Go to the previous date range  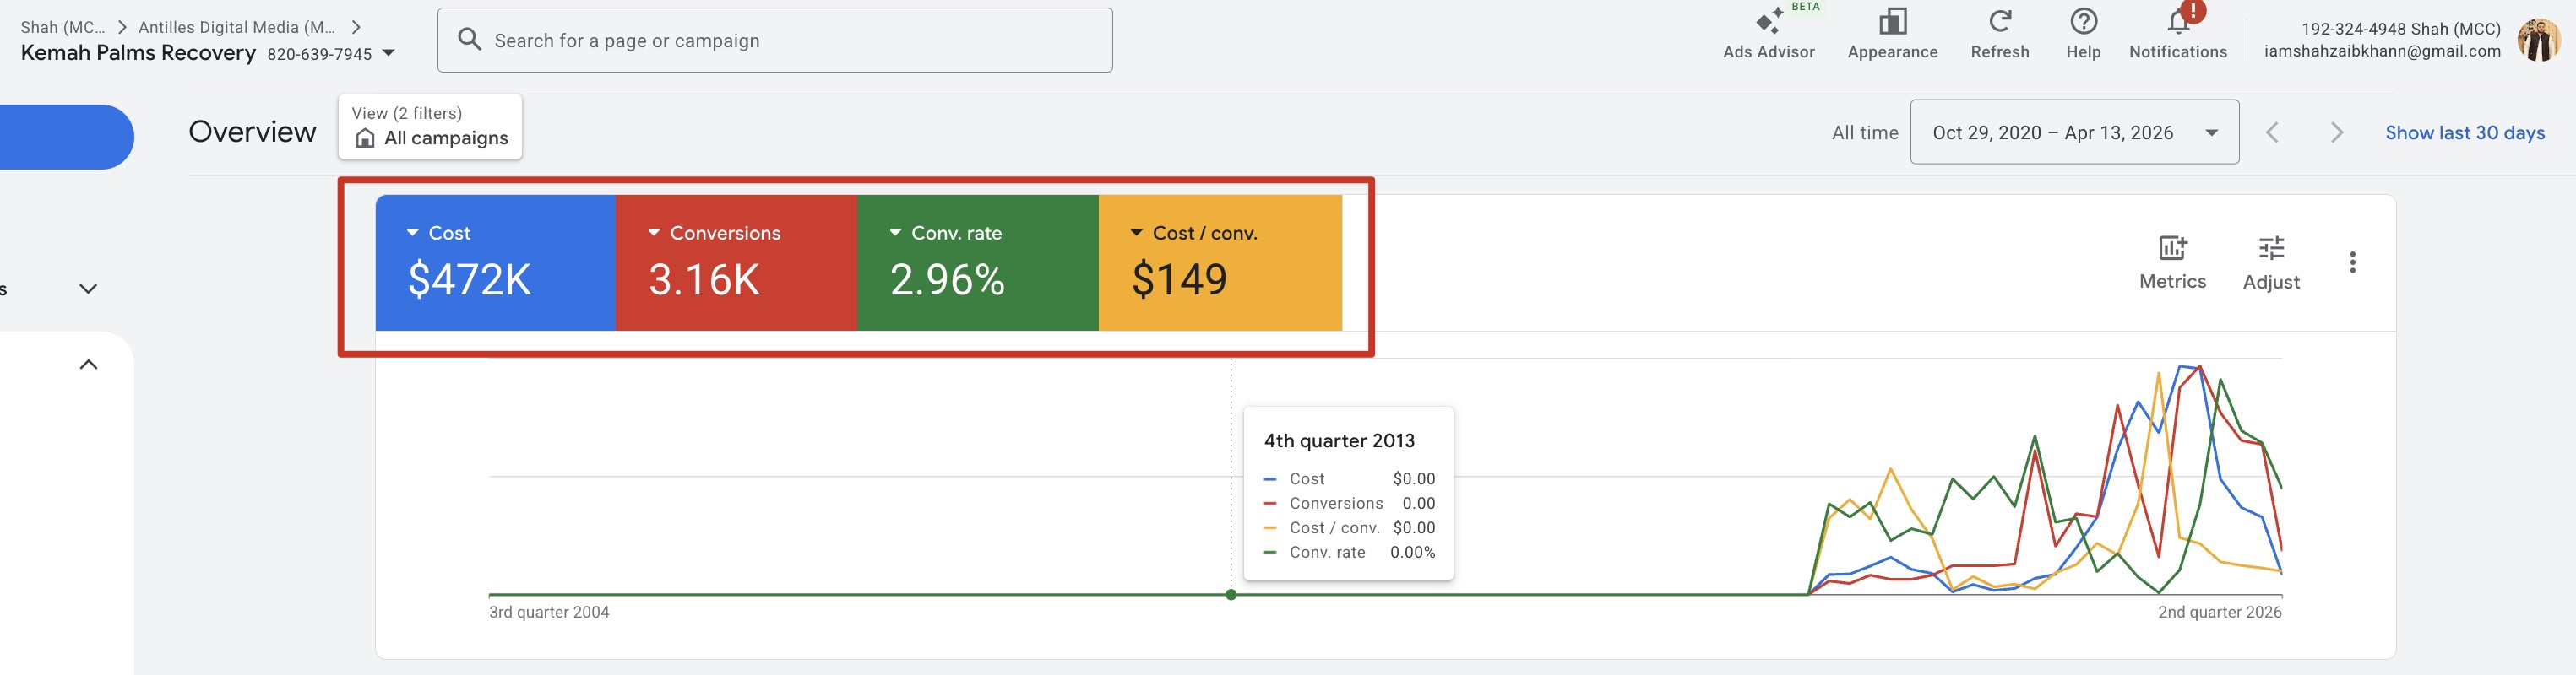(2272, 132)
